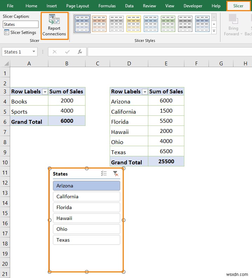Click into the formula bar
The image size is (252, 278).
click(x=170, y=52)
